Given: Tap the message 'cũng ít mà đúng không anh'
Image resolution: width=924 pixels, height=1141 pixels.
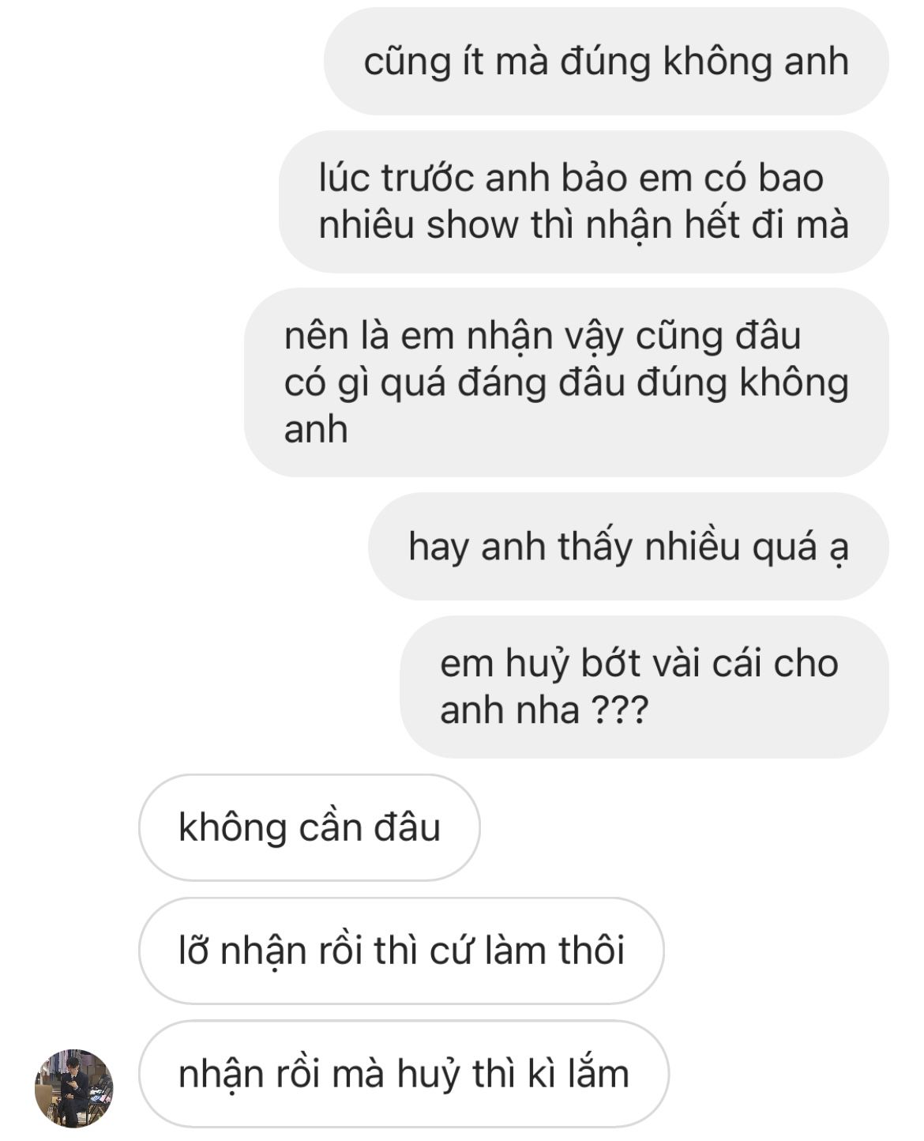Looking at the screenshot, I should point(606,62).
